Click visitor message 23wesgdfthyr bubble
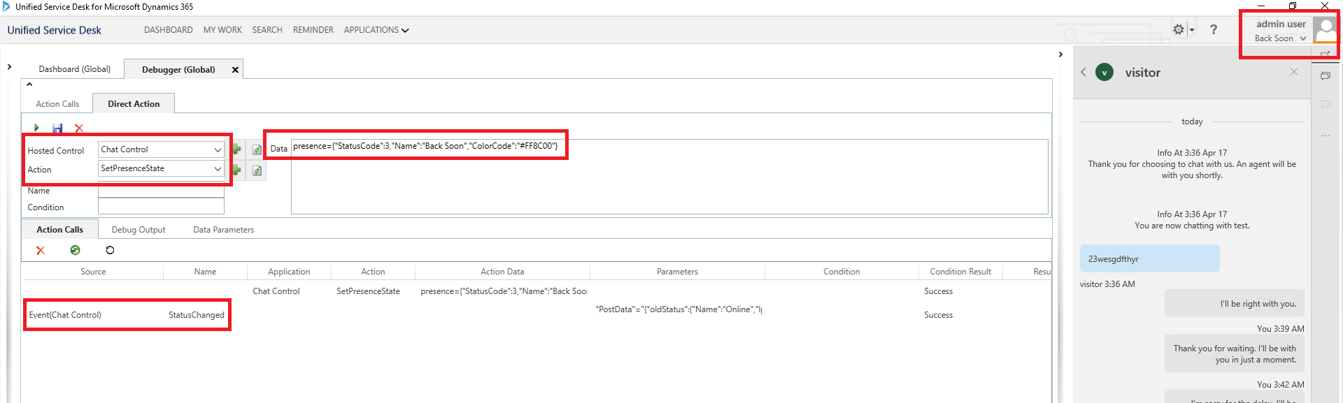 (x=1149, y=259)
